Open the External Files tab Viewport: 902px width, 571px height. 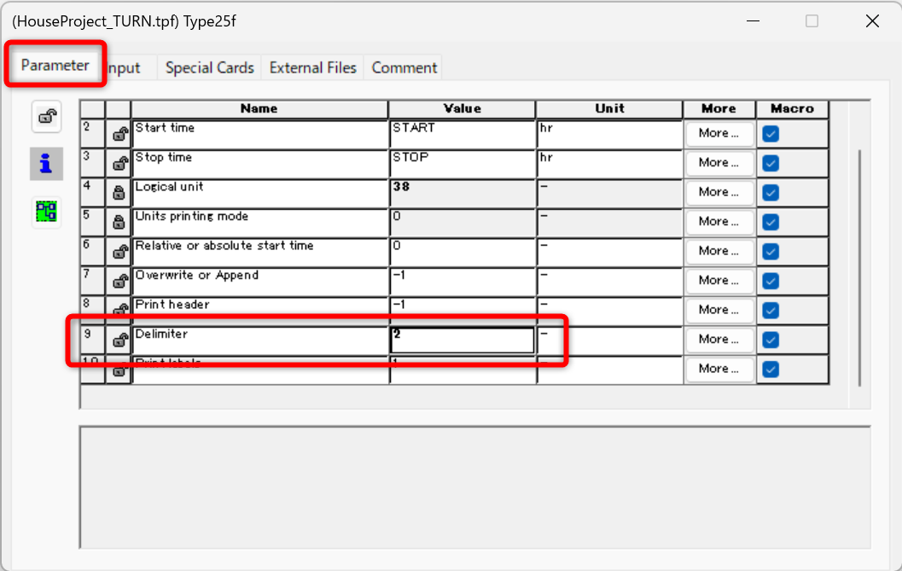click(312, 67)
